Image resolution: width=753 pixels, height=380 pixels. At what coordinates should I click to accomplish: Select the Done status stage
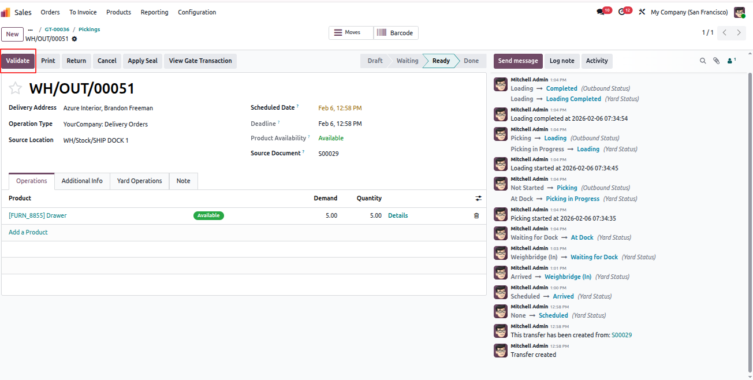click(471, 61)
